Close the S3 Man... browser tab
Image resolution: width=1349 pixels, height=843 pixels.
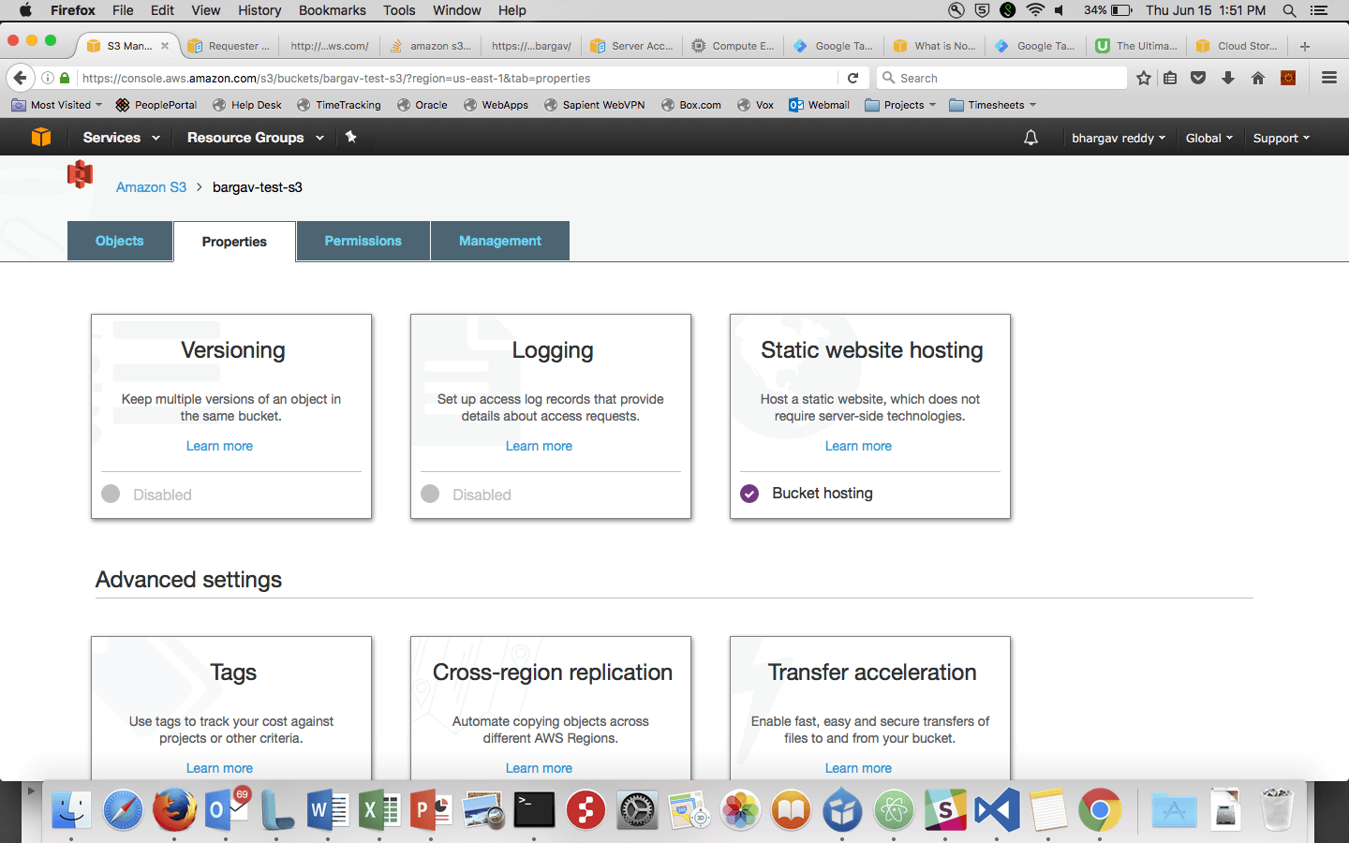[x=165, y=46]
